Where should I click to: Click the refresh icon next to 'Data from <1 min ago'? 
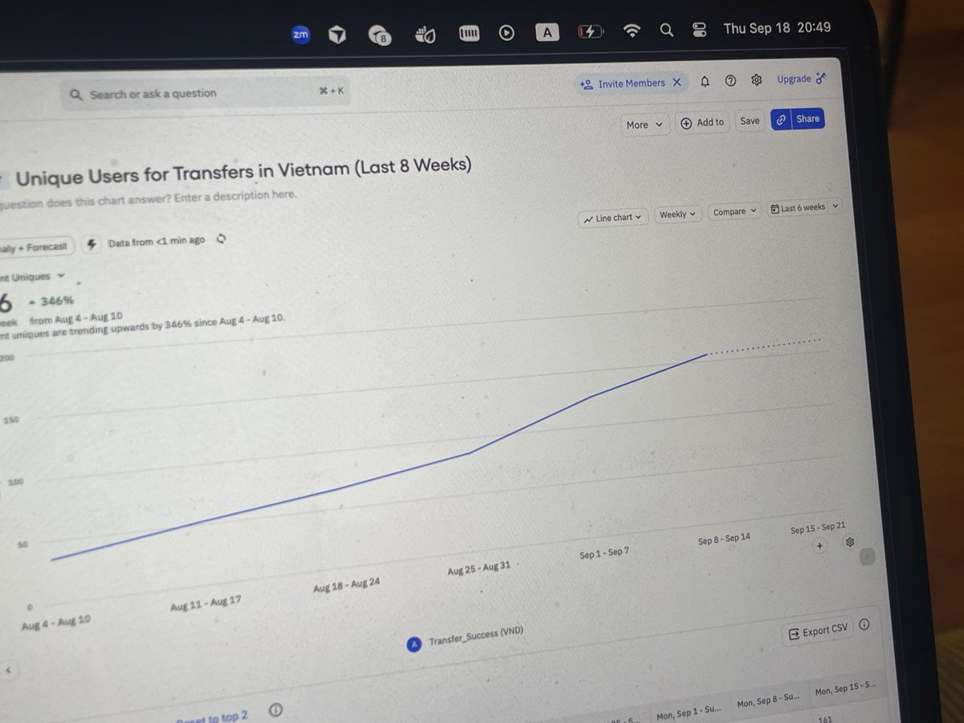(221, 239)
